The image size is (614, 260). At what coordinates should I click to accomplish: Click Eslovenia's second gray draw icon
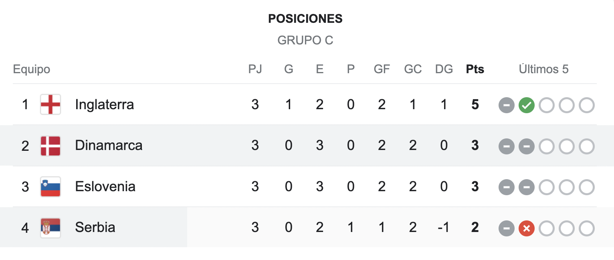click(526, 187)
